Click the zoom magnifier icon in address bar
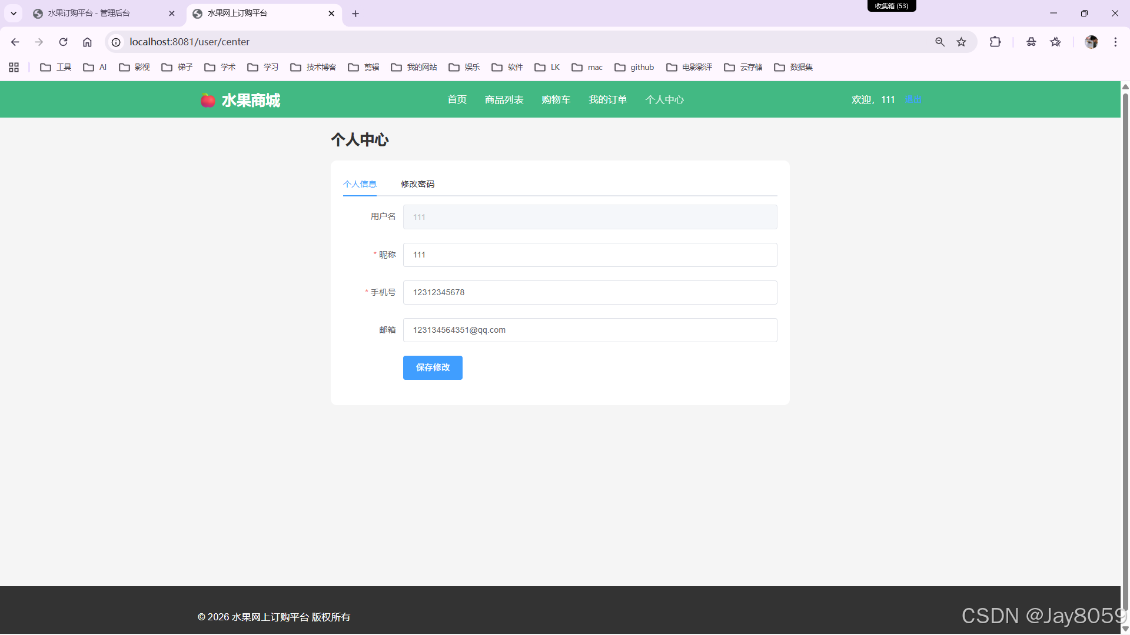The width and height of the screenshot is (1130, 635). (939, 42)
